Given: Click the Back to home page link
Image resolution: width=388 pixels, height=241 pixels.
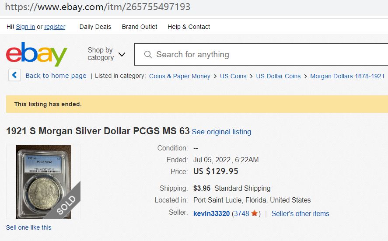Looking at the screenshot, I should tap(56, 76).
